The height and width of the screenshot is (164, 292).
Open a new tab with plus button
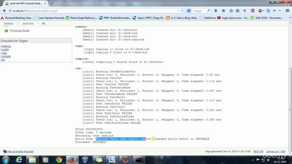52,3
